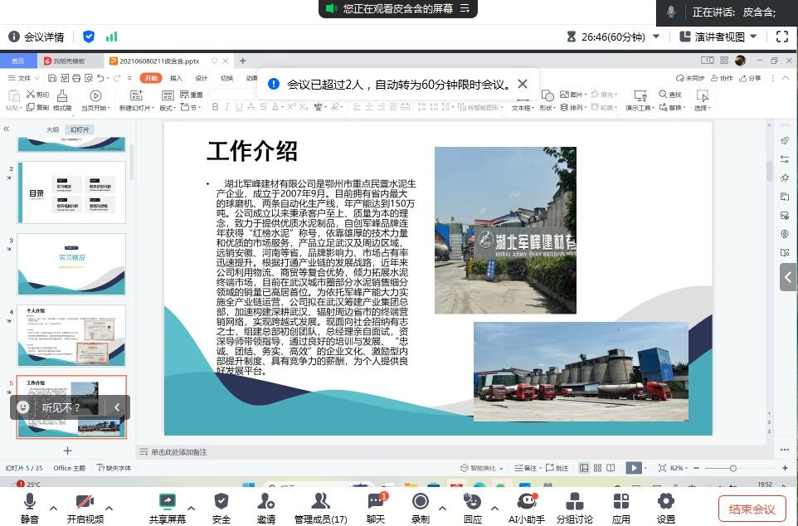Undo the last action

click(100, 78)
